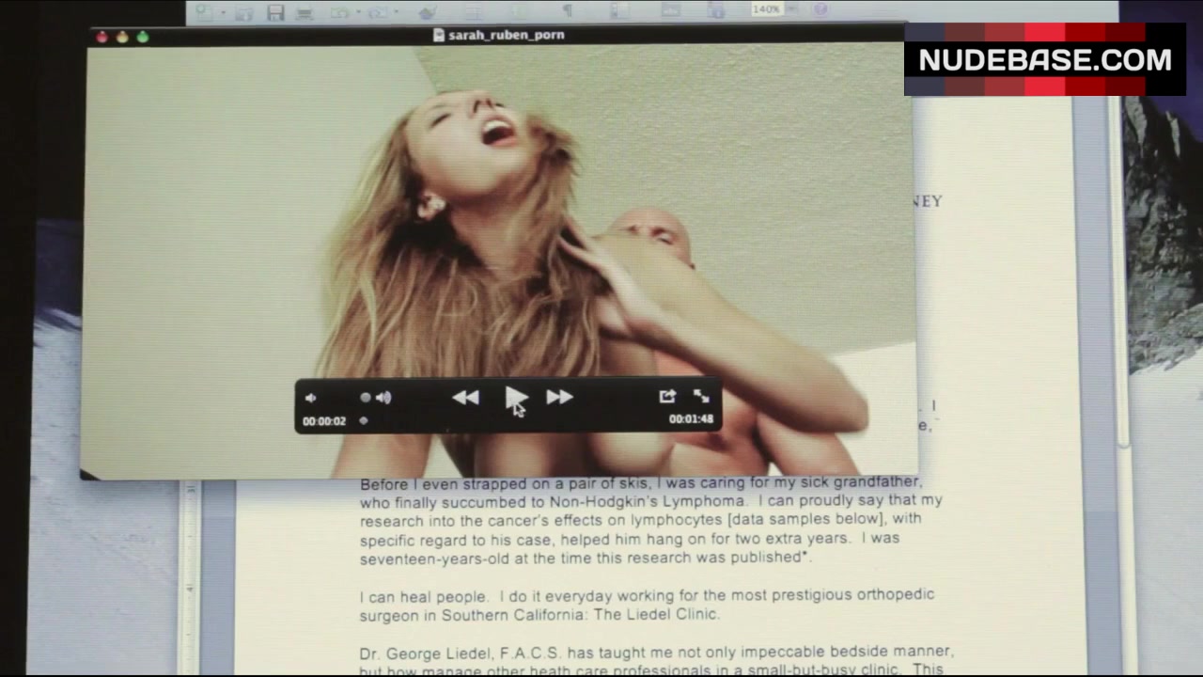The width and height of the screenshot is (1203, 677).
Task: Click the paragraph mentioning The Liedel Clinic
Action: [x=647, y=605]
